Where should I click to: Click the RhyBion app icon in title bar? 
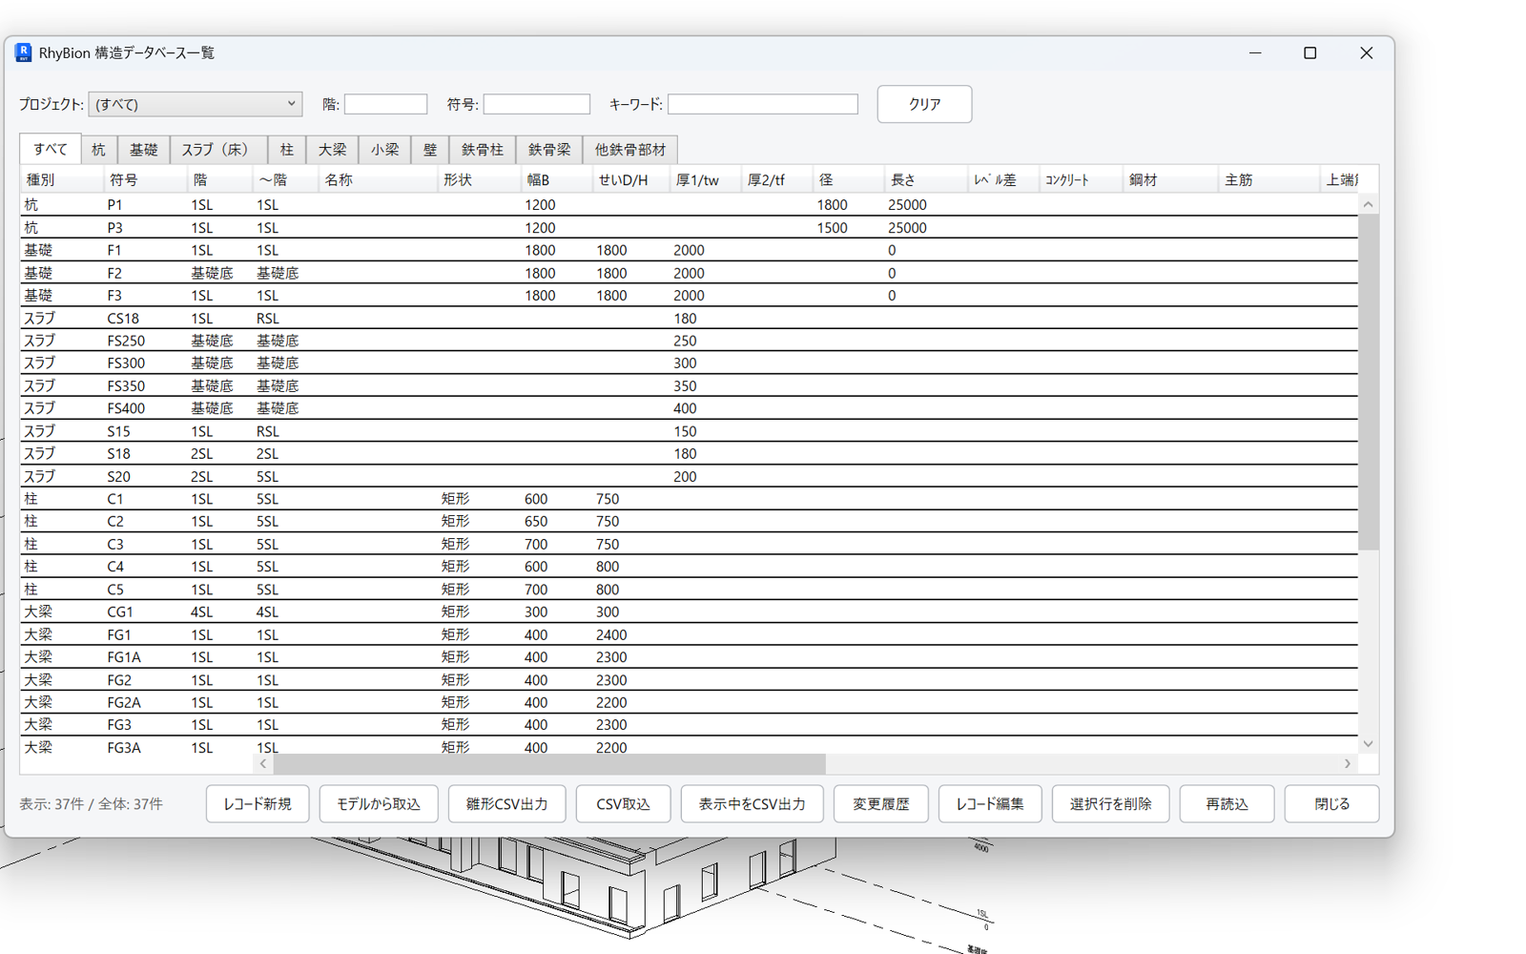(23, 52)
